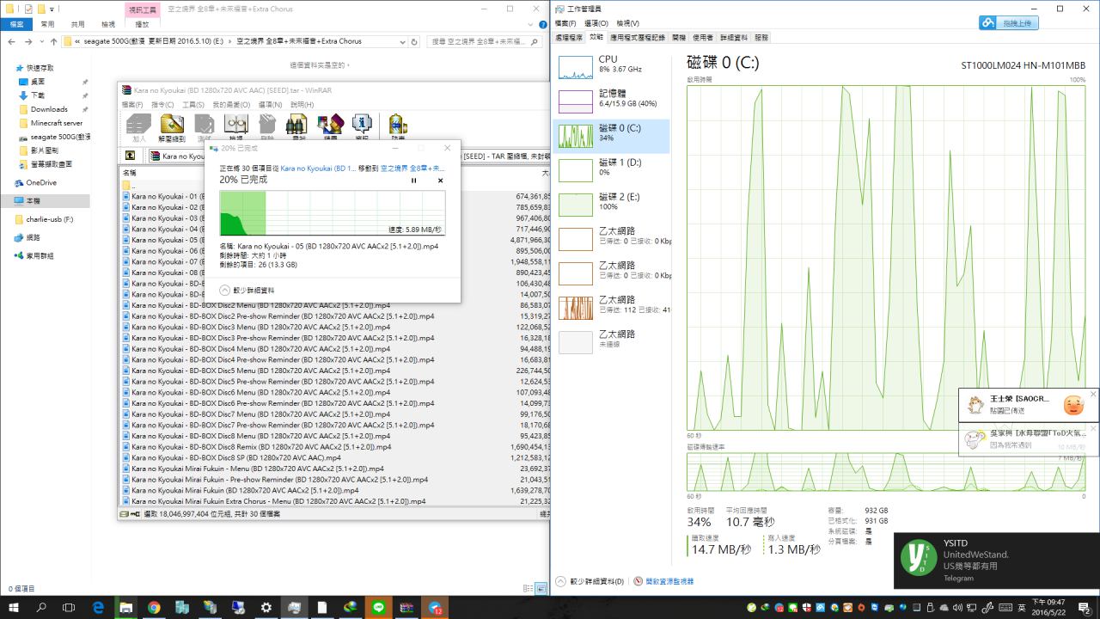The height and width of the screenshot is (619, 1100).
Task: Open Task Manager 檢視(V) menu
Action: pyautogui.click(x=626, y=23)
